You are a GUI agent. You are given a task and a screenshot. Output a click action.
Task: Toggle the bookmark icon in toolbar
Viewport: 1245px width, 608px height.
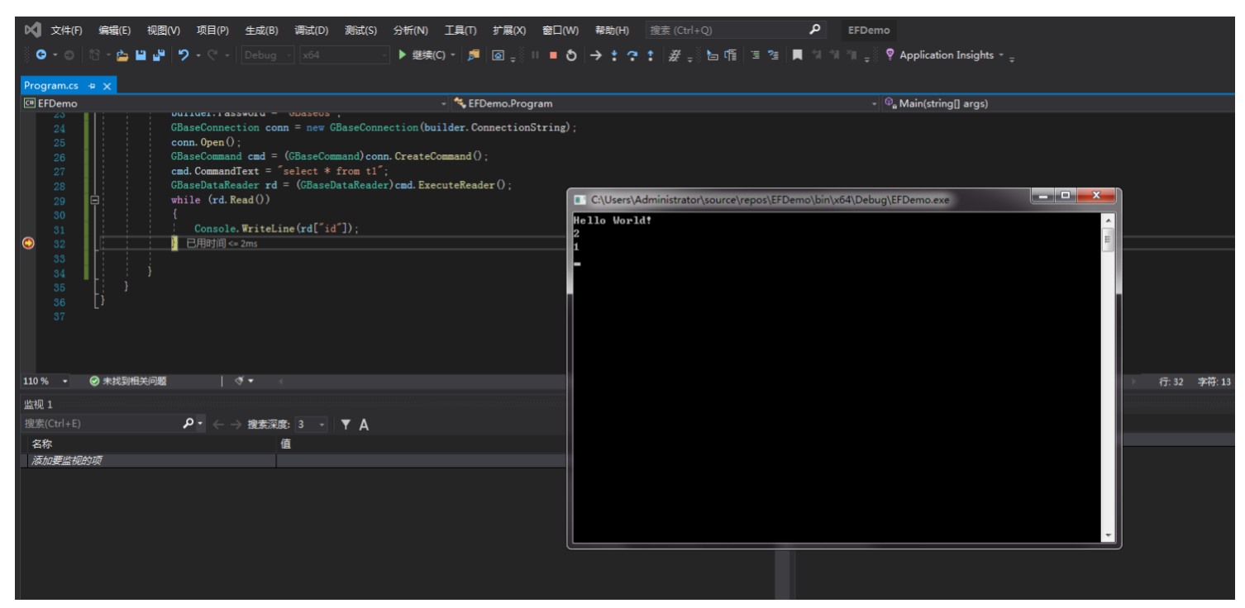point(797,55)
